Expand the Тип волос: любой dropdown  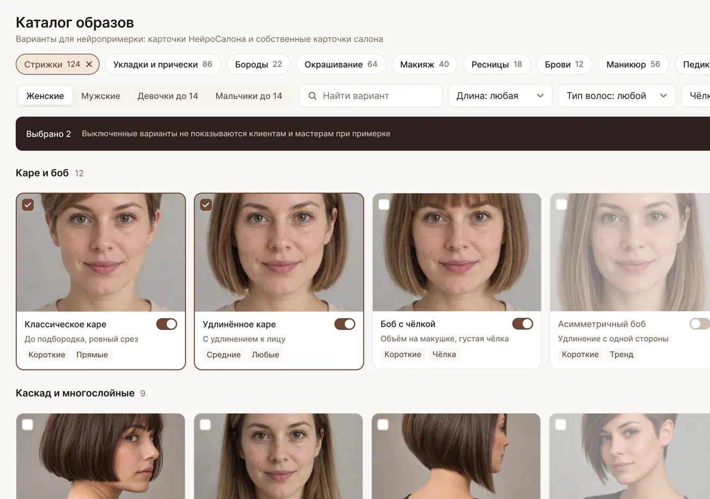click(616, 96)
